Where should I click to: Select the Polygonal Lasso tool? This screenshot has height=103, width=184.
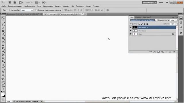pyautogui.click(x=3, y=25)
